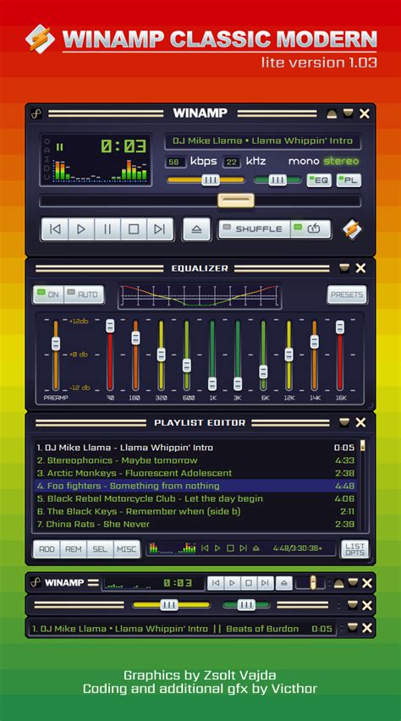Screen dimensions: 401x721
Task: Click the volume slider in main window
Action: click(206, 179)
